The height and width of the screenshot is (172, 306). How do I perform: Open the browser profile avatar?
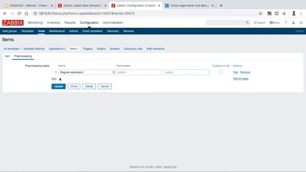[294, 13]
